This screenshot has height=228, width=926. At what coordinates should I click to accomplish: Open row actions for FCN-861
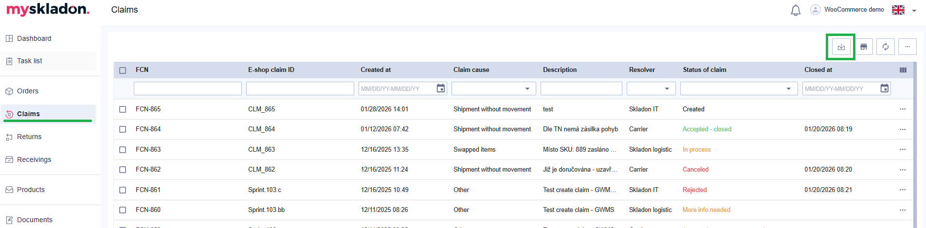pos(903,190)
